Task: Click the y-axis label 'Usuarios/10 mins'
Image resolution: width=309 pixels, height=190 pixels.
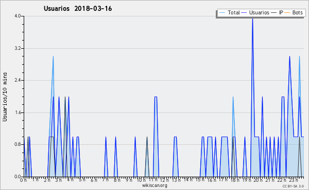Action: click(x=5, y=97)
